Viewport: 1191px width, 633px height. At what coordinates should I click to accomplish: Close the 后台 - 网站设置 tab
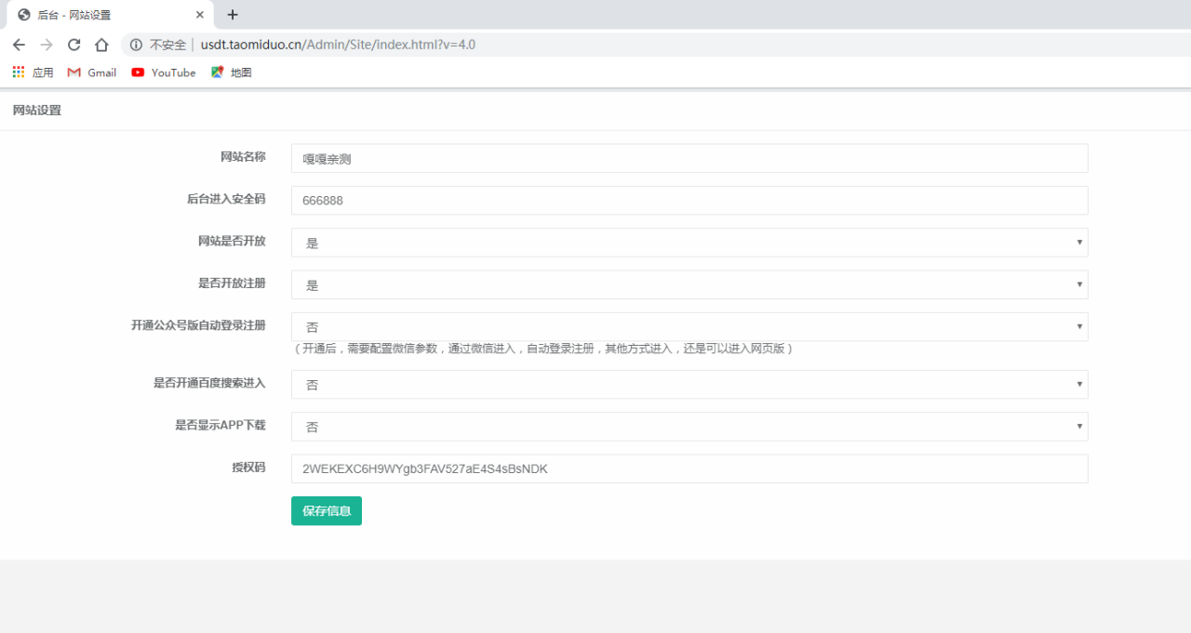point(200,15)
